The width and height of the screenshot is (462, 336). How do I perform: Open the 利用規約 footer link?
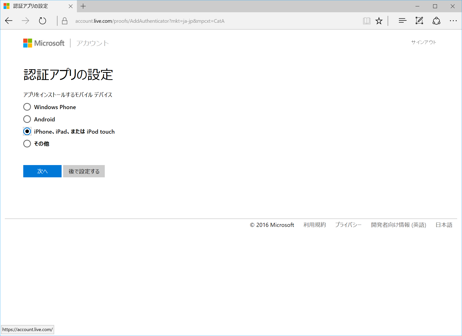pos(315,225)
